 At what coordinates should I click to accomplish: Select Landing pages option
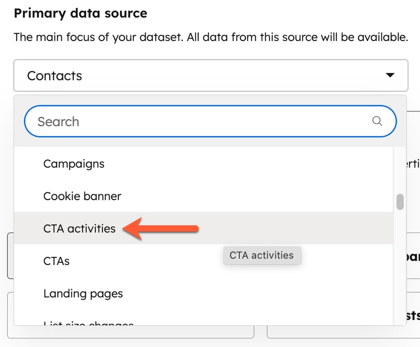83,293
